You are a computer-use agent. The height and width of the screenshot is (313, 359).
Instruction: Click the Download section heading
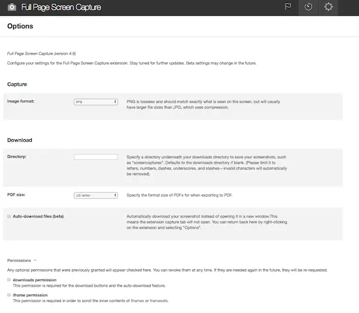(x=20, y=140)
